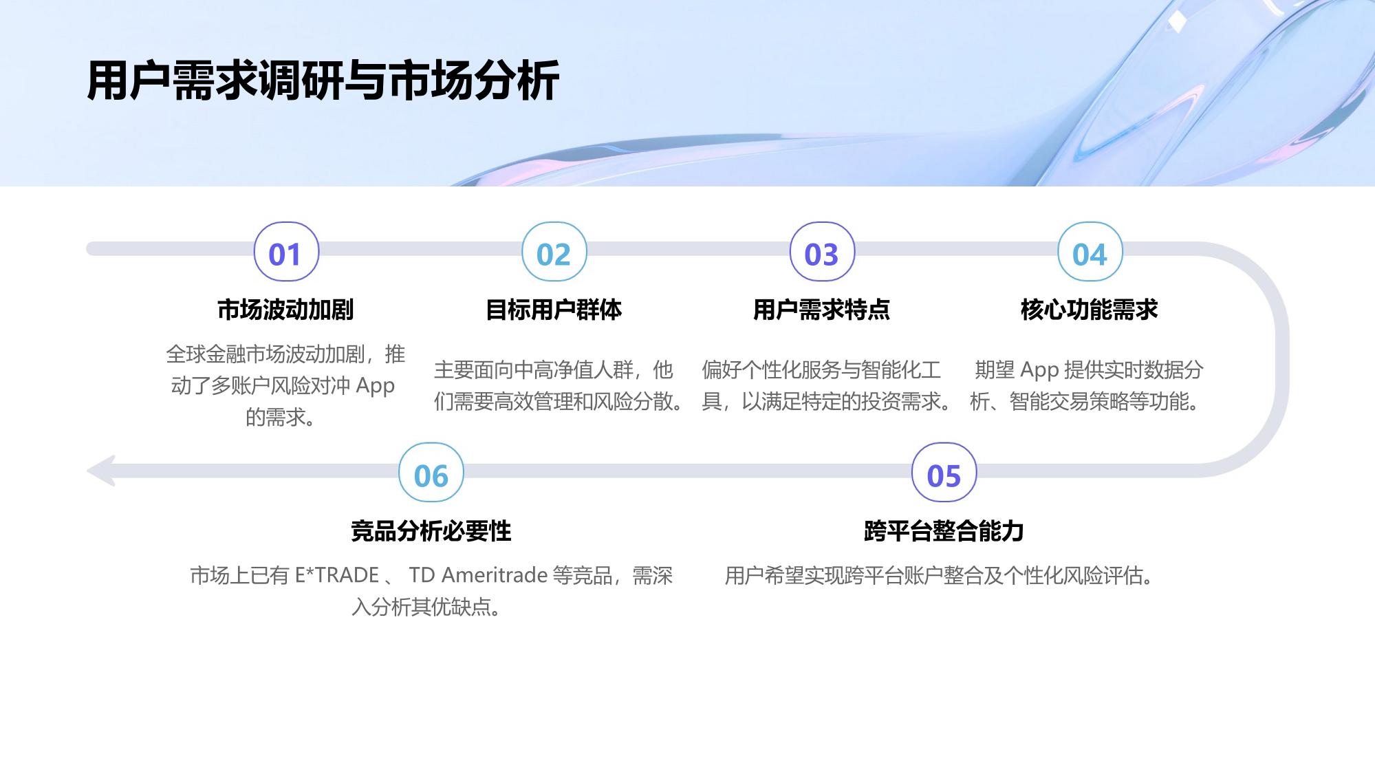
Task: Click the paragraph starting 偏好个性化服务
Action: [827, 385]
